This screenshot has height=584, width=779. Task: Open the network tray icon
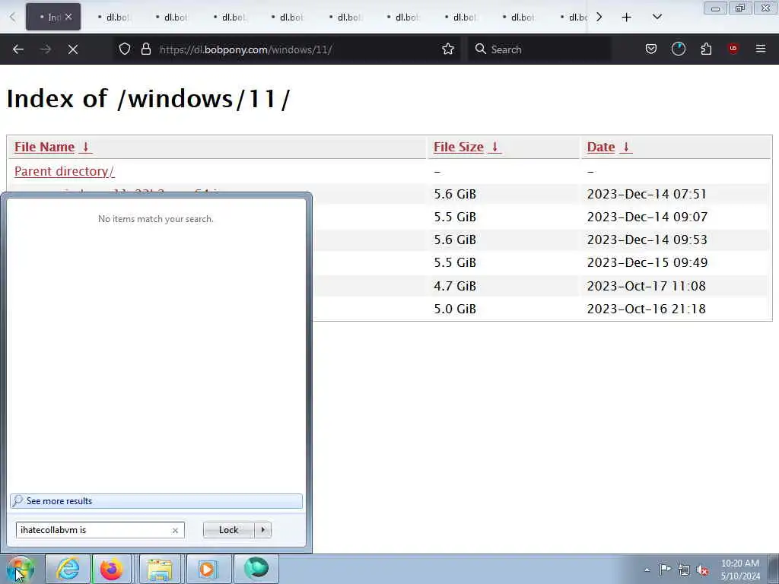[684, 570]
